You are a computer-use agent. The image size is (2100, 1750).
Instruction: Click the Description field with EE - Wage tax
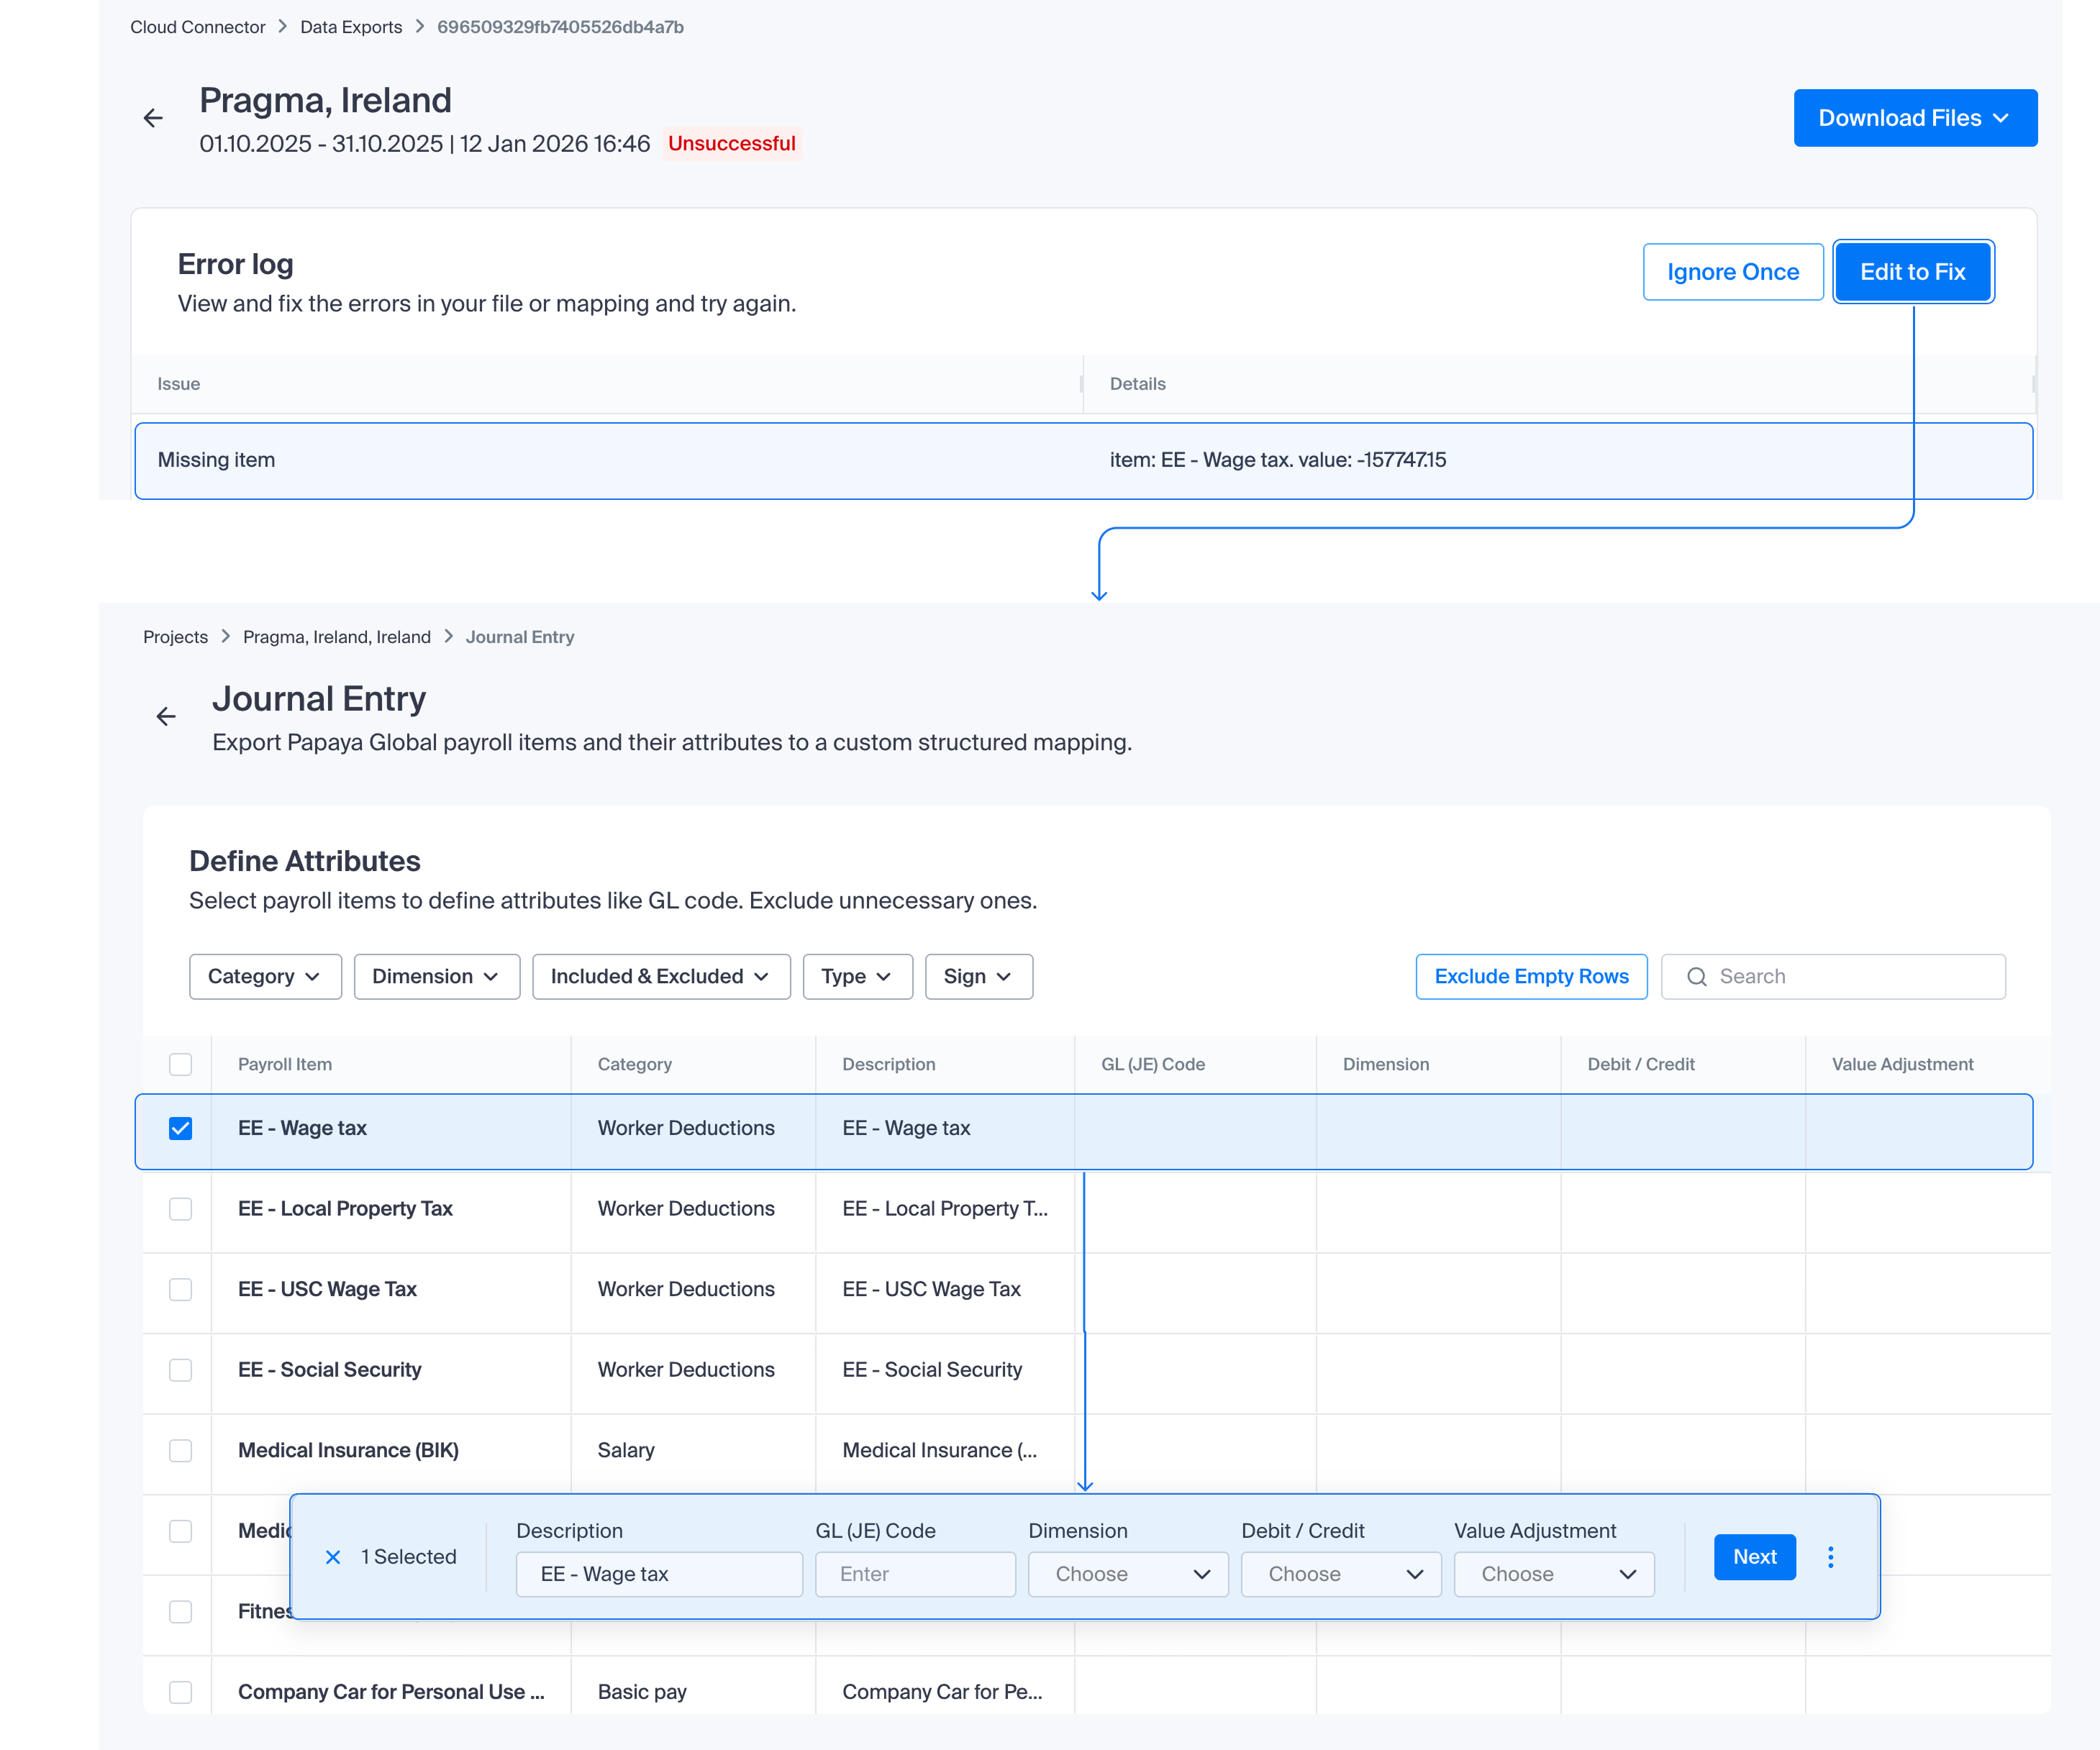click(x=659, y=1574)
